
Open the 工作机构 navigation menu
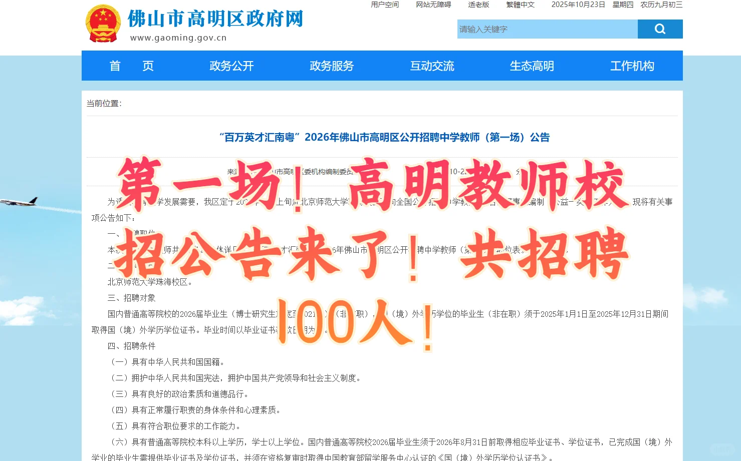(632, 66)
